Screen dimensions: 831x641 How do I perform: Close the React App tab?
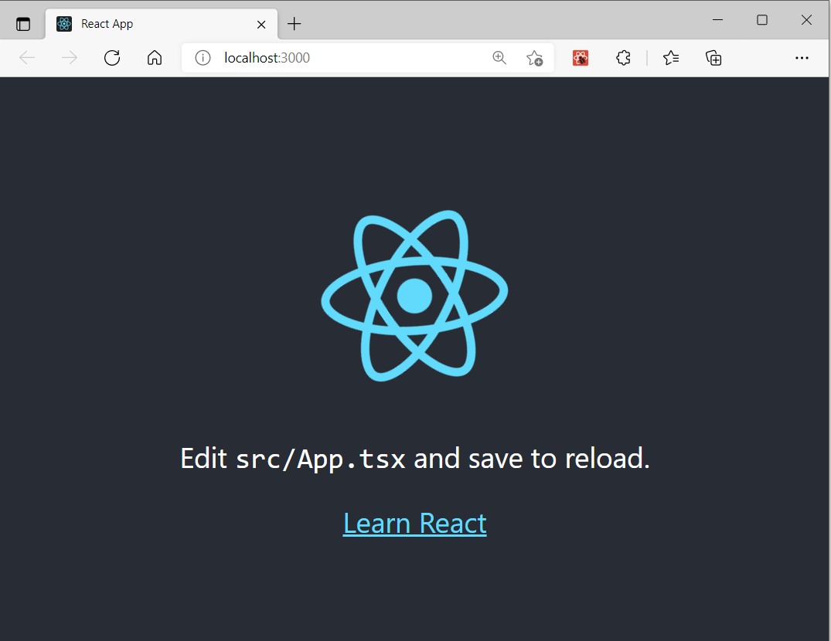point(261,24)
